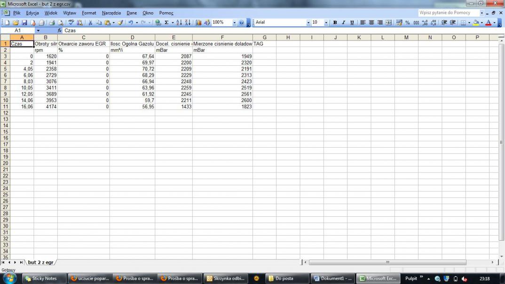This screenshot has width=505, height=284.
Task: Undo the last action
Action: point(131,23)
